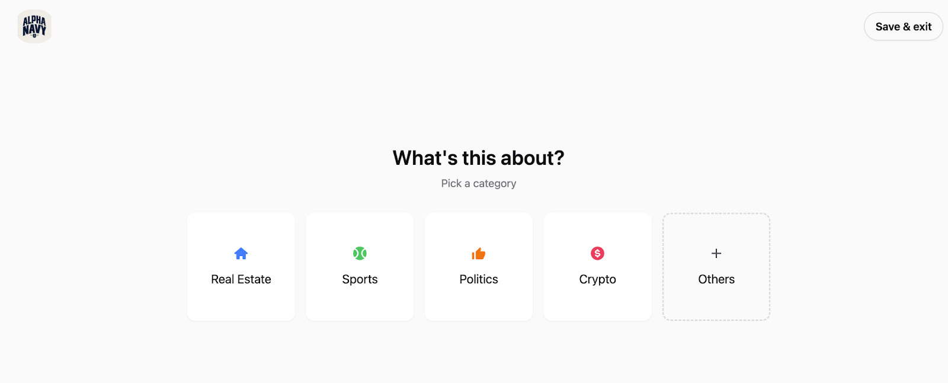The image size is (948, 383).
Task: Click the green sports ball icon
Action: click(x=360, y=254)
